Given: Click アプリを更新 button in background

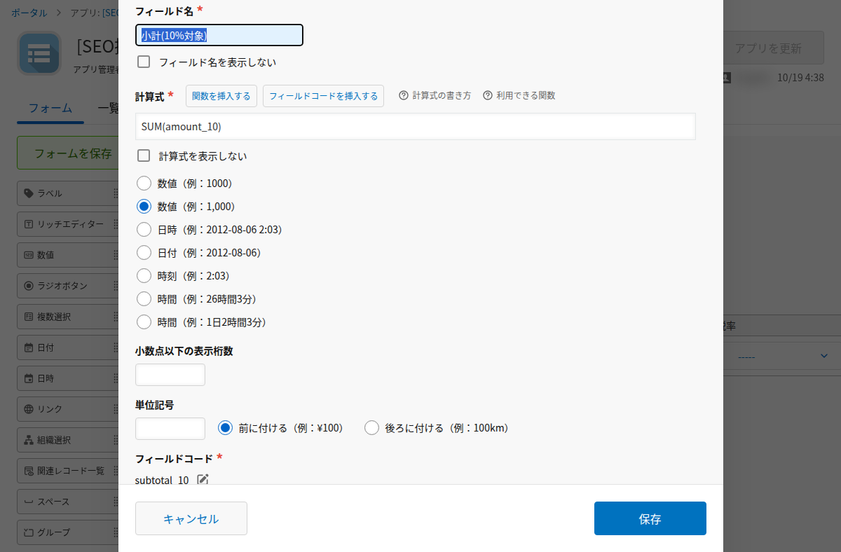Looking at the screenshot, I should click(773, 48).
